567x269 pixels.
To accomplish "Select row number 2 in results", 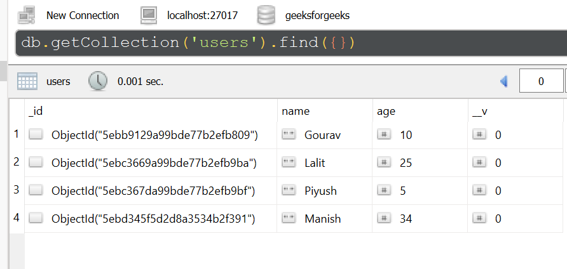I will (x=17, y=162).
